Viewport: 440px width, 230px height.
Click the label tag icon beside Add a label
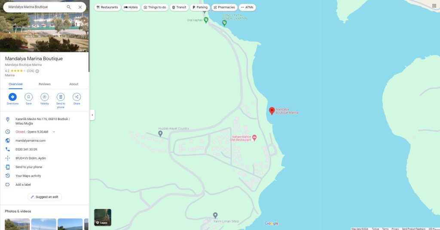tap(8, 185)
